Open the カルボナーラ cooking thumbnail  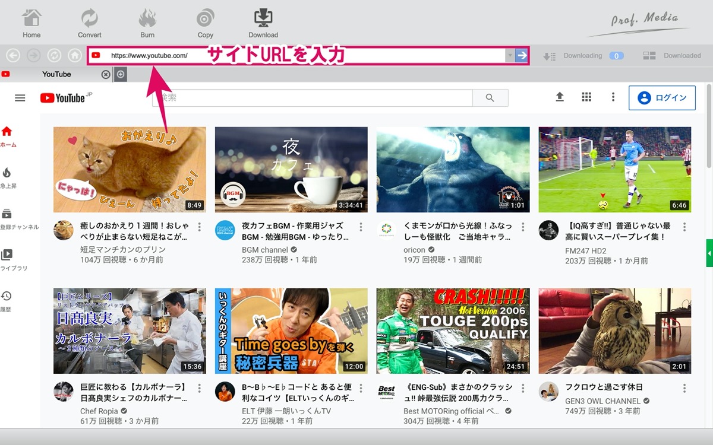(x=130, y=331)
